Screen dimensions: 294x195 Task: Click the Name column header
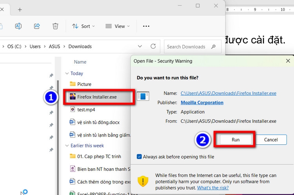pos(80,62)
